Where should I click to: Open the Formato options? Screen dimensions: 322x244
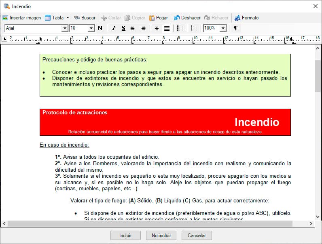coord(246,18)
